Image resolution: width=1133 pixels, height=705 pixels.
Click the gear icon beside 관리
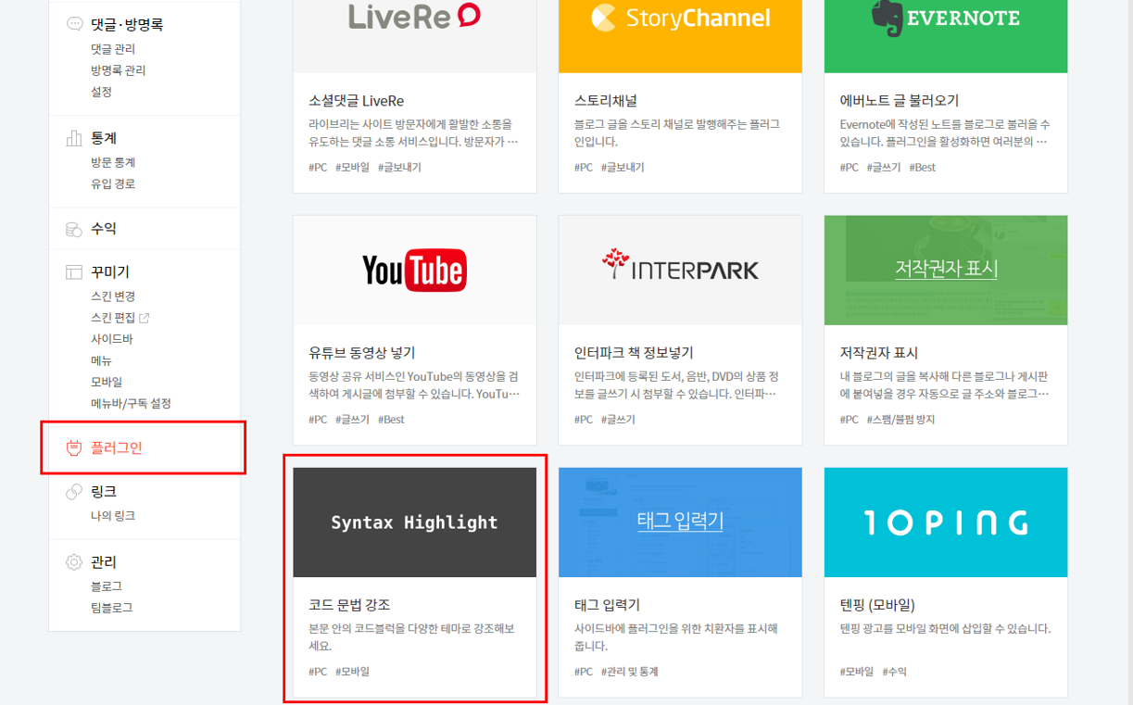[x=74, y=562]
